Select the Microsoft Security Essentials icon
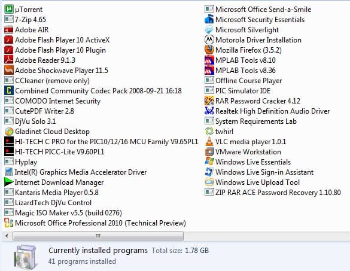This screenshot has height=271, width=350. point(209,20)
